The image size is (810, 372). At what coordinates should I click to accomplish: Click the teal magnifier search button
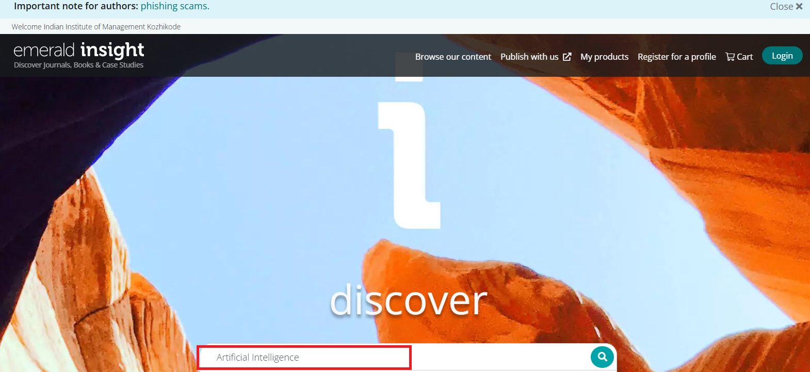tap(602, 357)
